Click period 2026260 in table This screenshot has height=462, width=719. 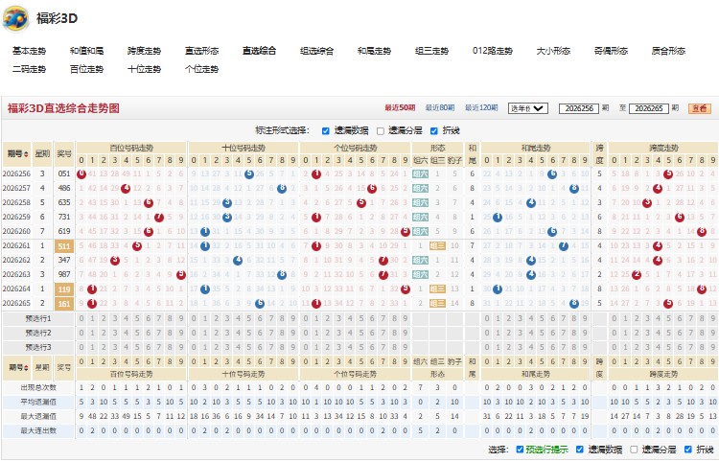[16, 231]
